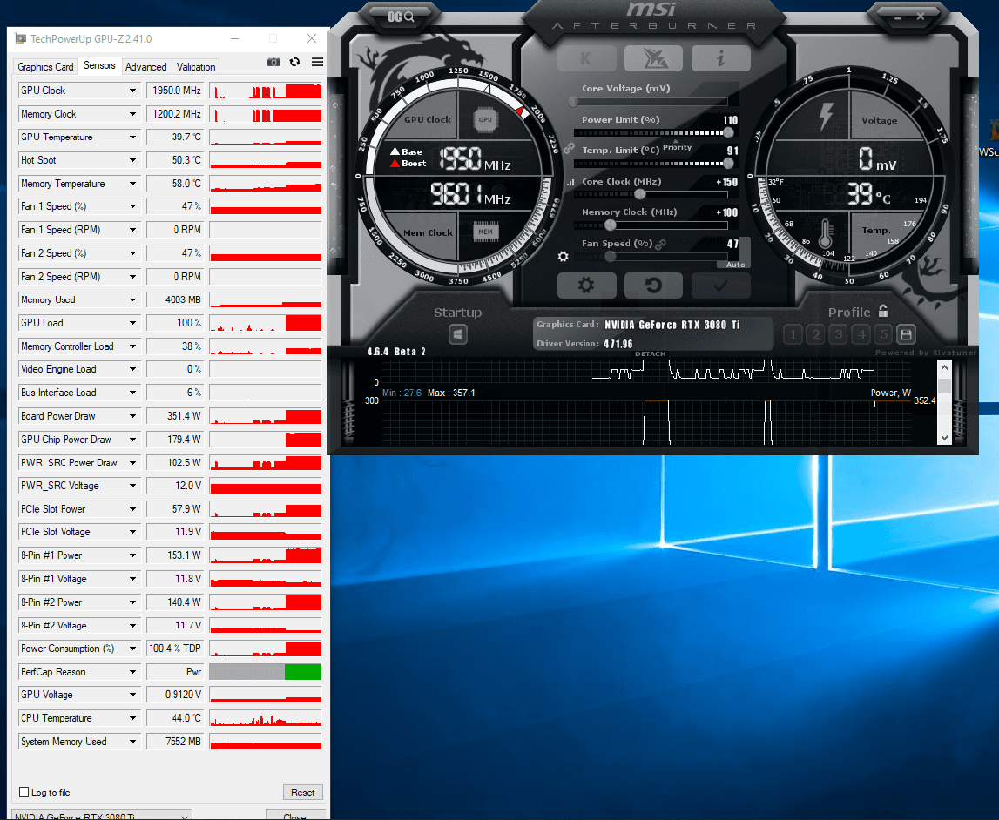
Task: Select Afterburner profile slot 3
Action: pyautogui.click(x=839, y=334)
